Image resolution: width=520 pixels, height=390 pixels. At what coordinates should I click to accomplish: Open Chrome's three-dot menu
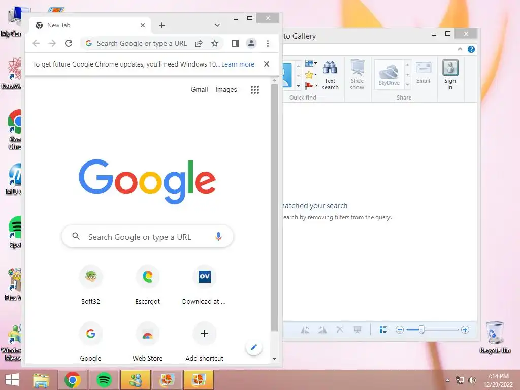[x=268, y=43]
